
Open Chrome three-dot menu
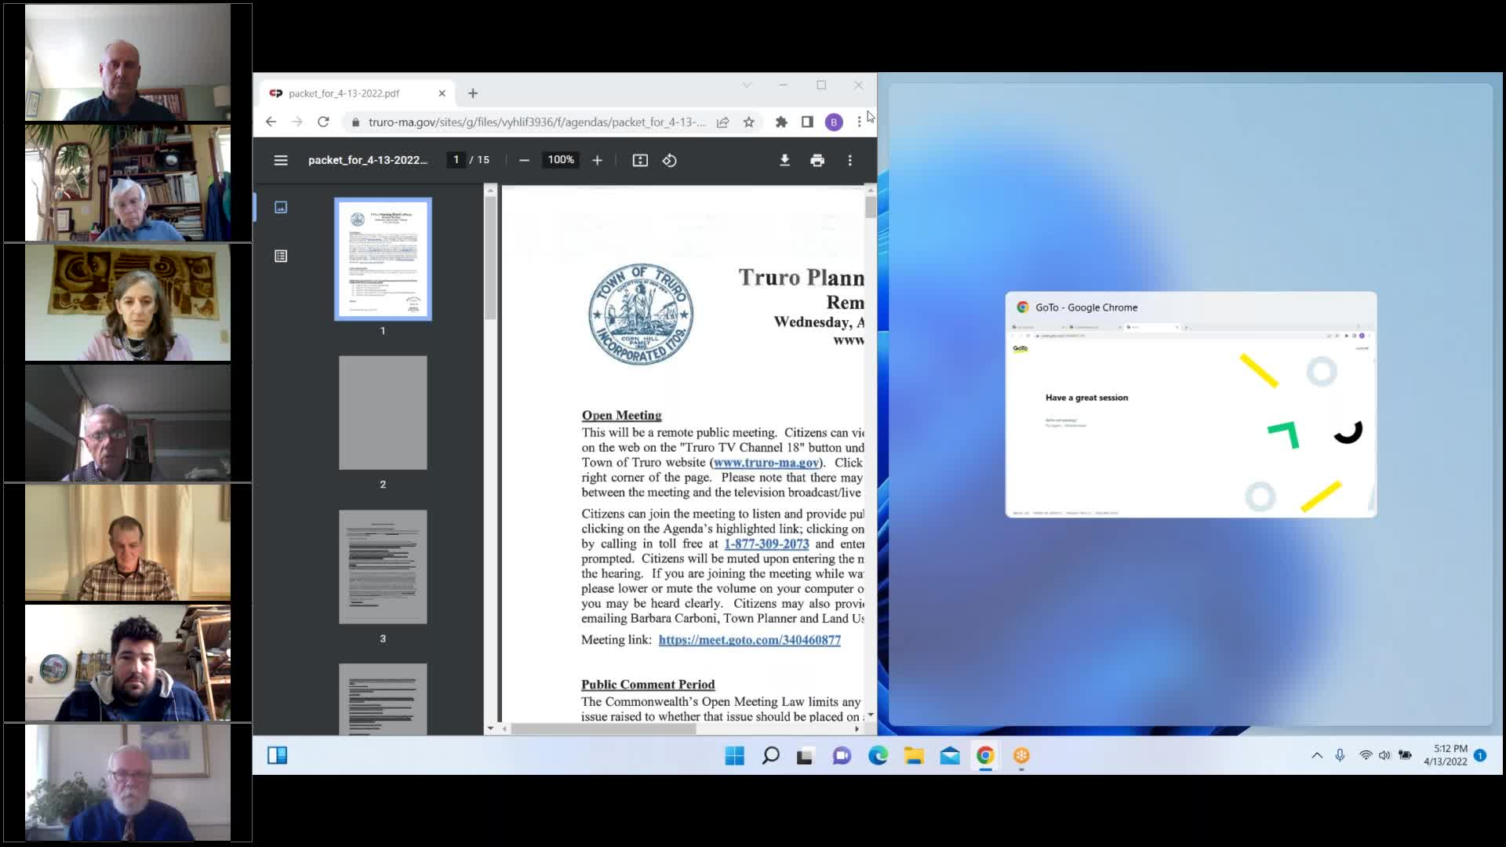click(x=859, y=122)
